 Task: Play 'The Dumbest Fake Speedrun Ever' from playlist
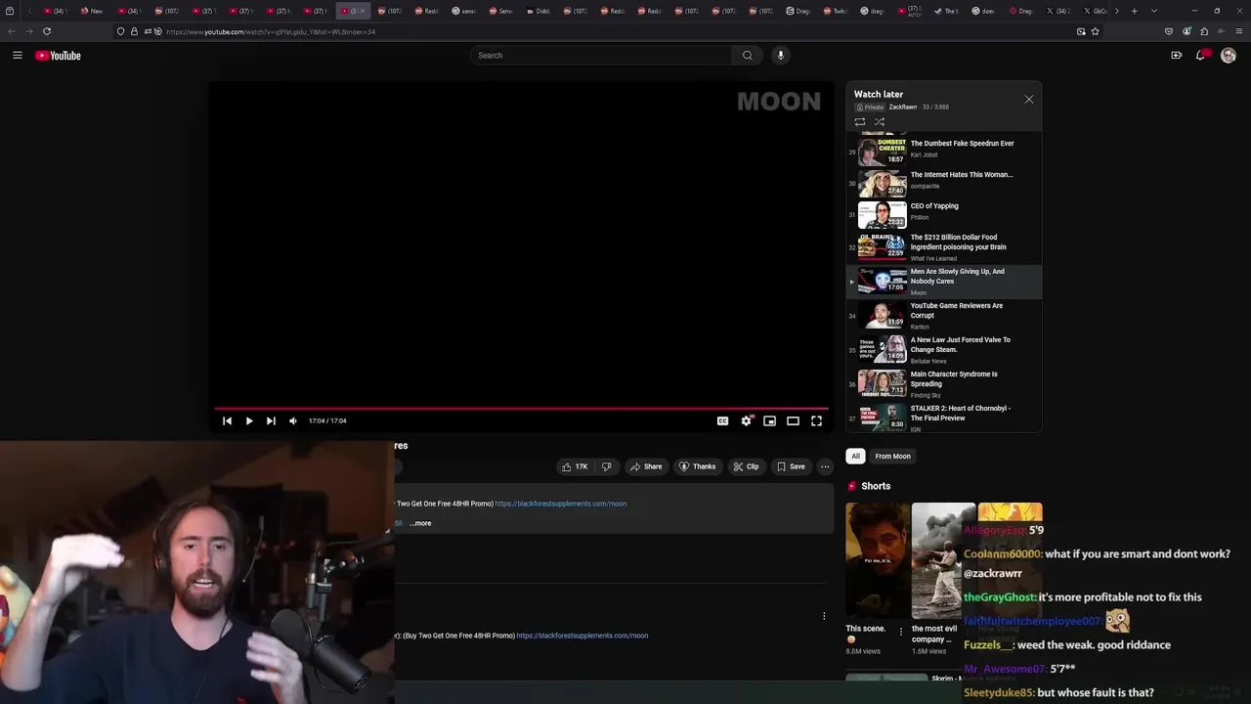944,150
